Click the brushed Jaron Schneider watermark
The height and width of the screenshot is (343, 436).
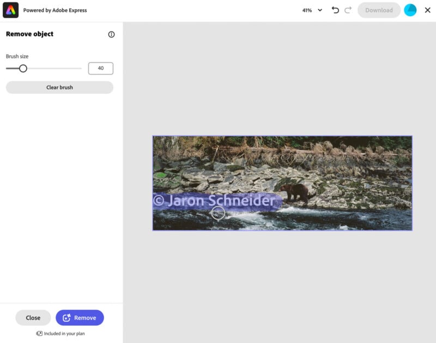pos(218,201)
